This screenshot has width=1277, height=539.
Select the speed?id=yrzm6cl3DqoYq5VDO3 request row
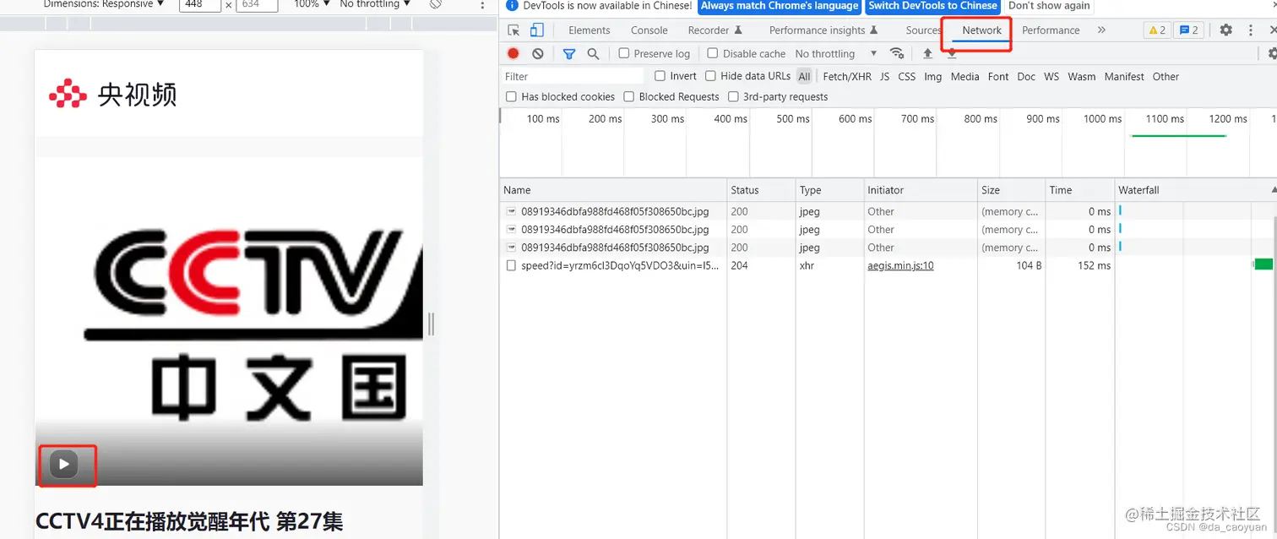888,265
